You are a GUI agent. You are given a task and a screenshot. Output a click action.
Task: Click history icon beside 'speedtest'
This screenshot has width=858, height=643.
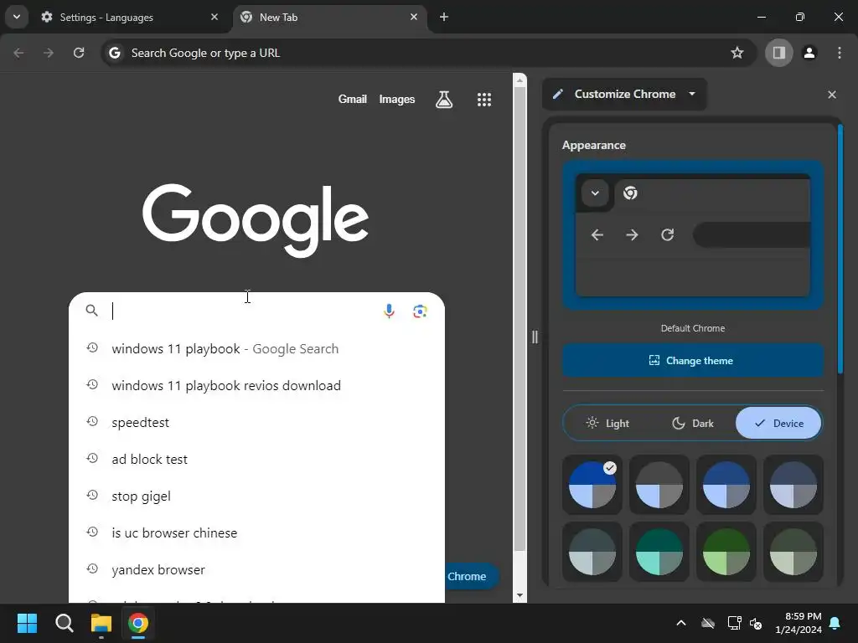(x=92, y=422)
